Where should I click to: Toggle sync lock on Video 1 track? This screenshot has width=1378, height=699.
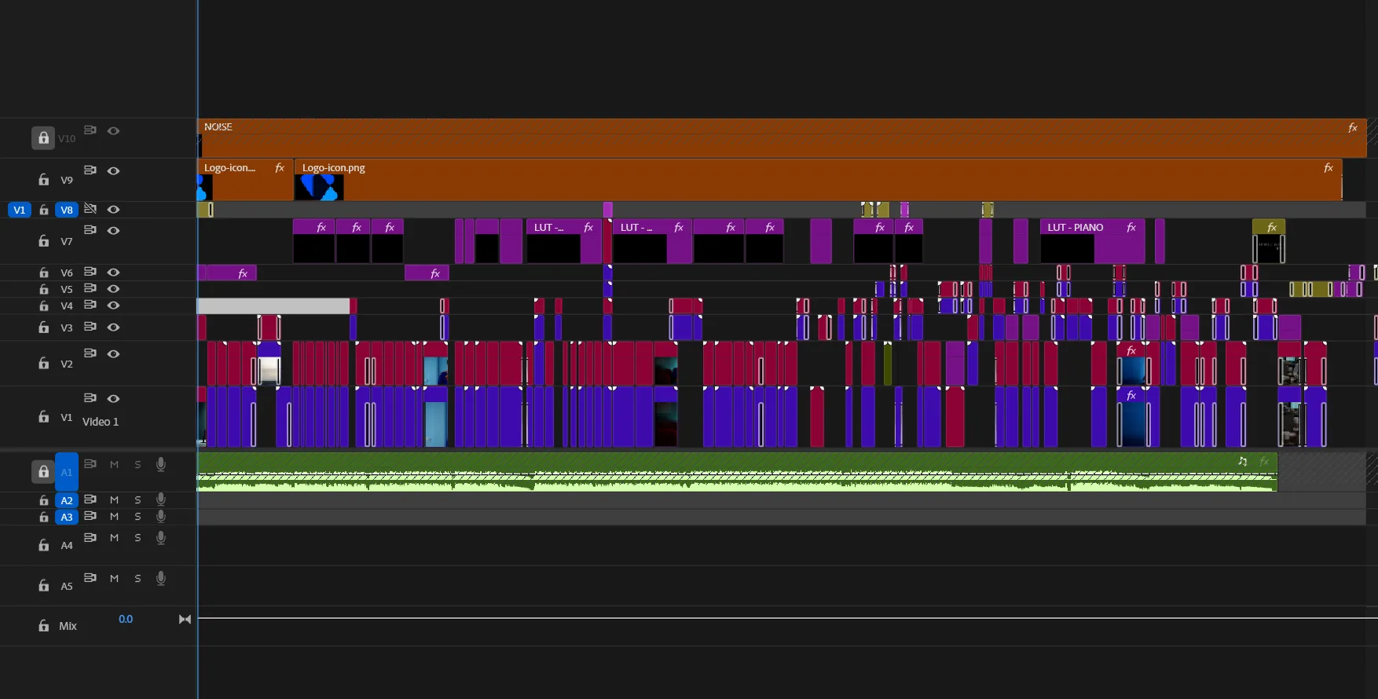point(90,398)
